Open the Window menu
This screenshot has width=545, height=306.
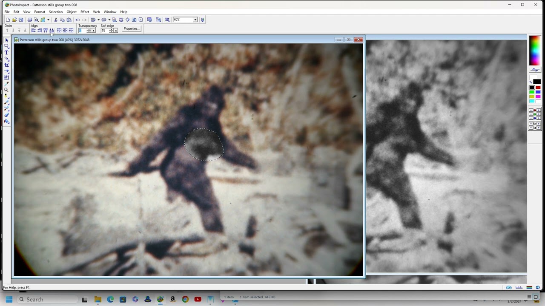(110, 12)
